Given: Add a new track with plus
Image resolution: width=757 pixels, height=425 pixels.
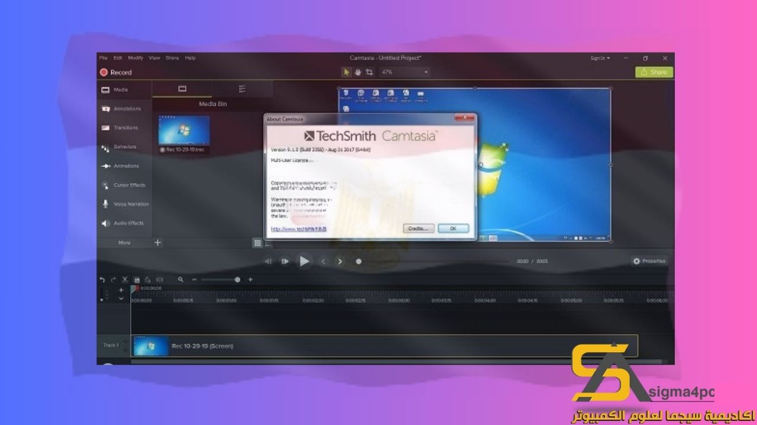Looking at the screenshot, I should [x=121, y=290].
